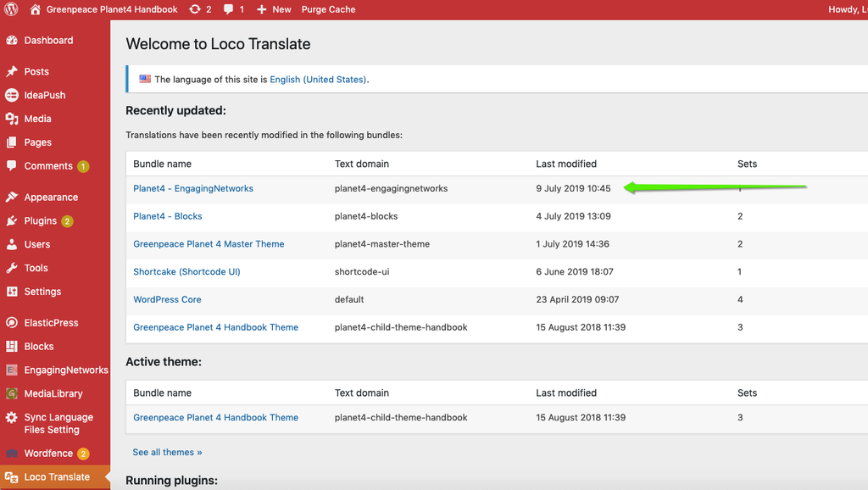Open the Users menu item
The height and width of the screenshot is (490, 868).
click(37, 244)
